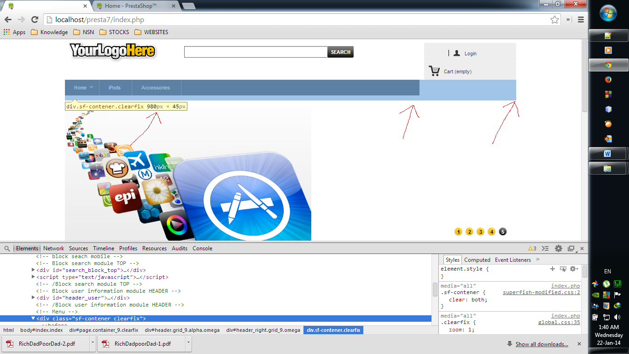
Task: Click the Login link
Action: click(471, 53)
